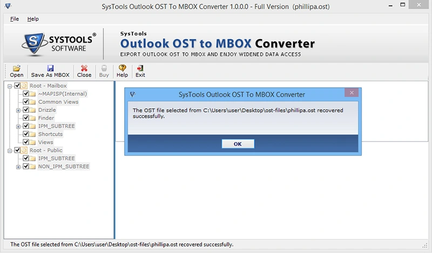Image resolution: width=432 pixels, height=253 pixels.
Task: Click the SysTools shield logo in the banner
Action: point(33,44)
